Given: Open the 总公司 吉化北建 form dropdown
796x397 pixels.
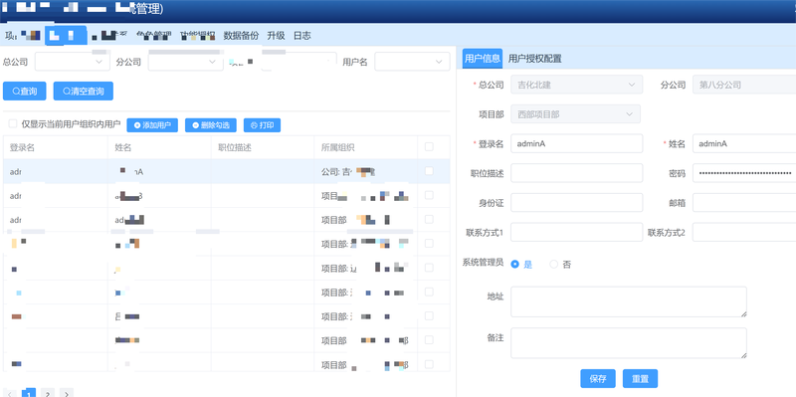Looking at the screenshot, I should pos(577,85).
